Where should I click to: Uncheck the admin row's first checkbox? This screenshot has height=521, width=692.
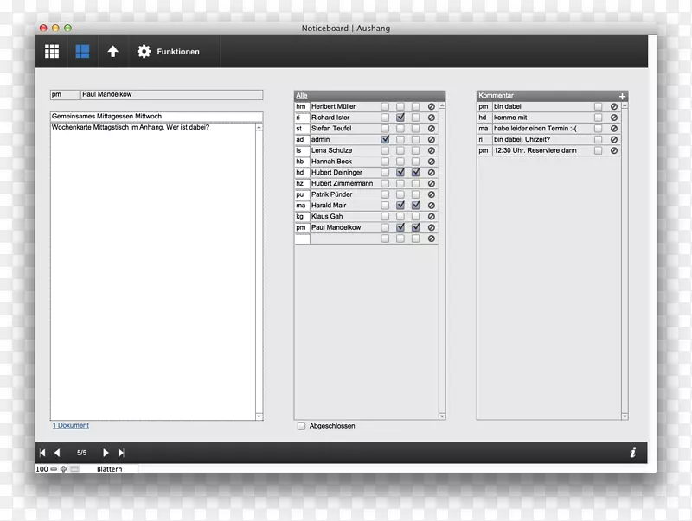(385, 139)
